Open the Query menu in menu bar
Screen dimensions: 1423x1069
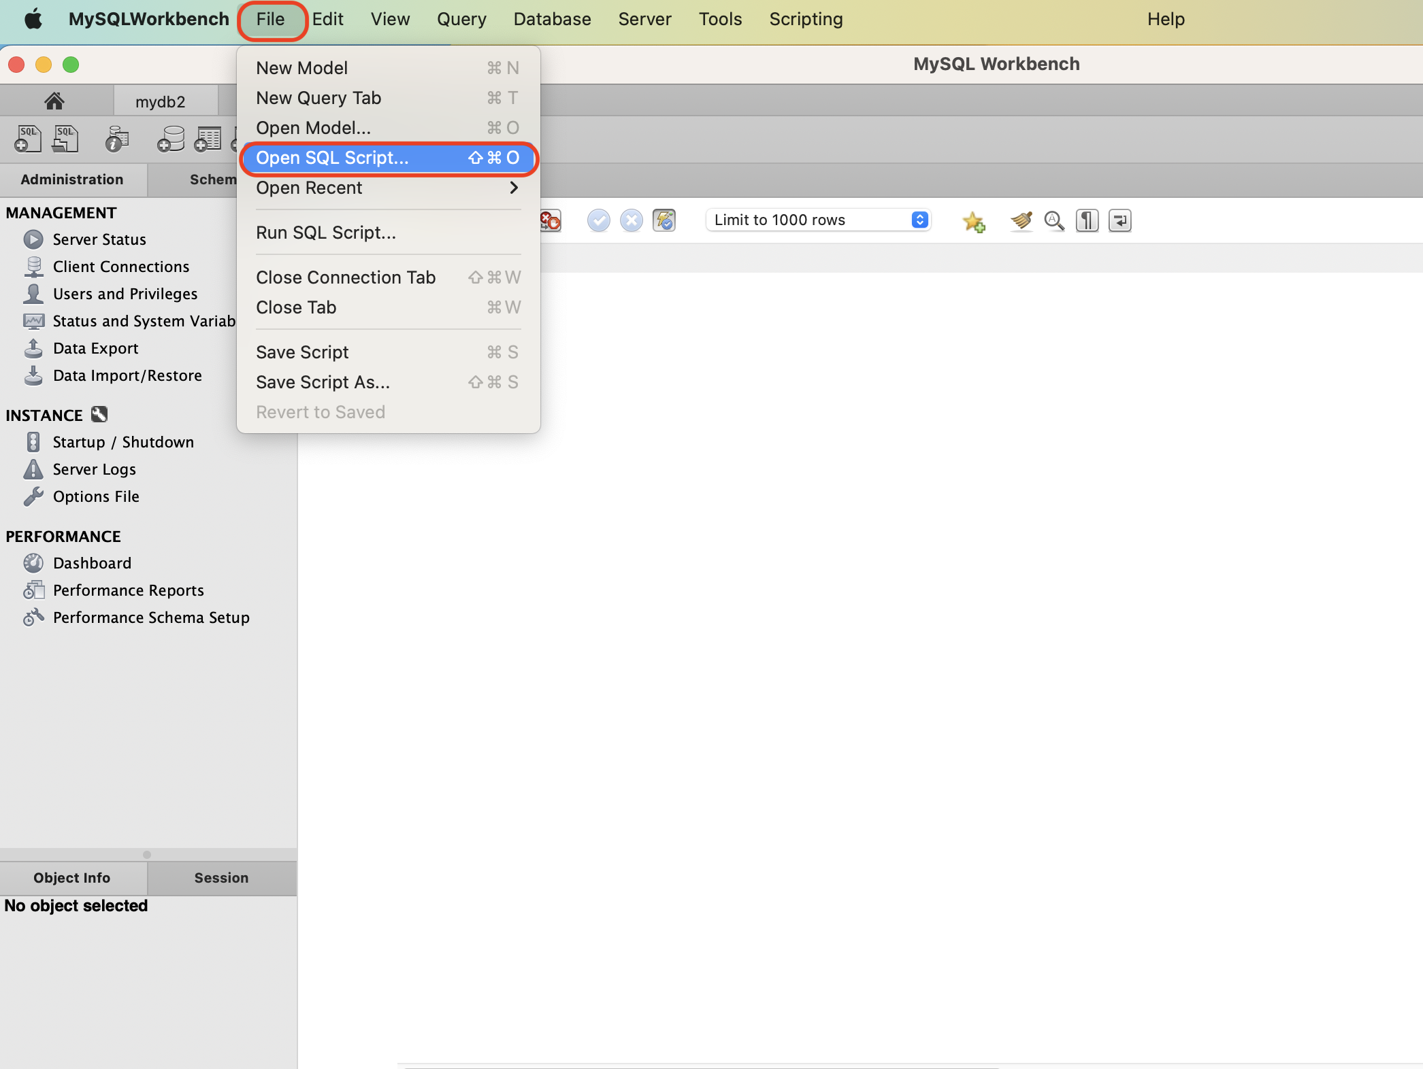pos(461,19)
